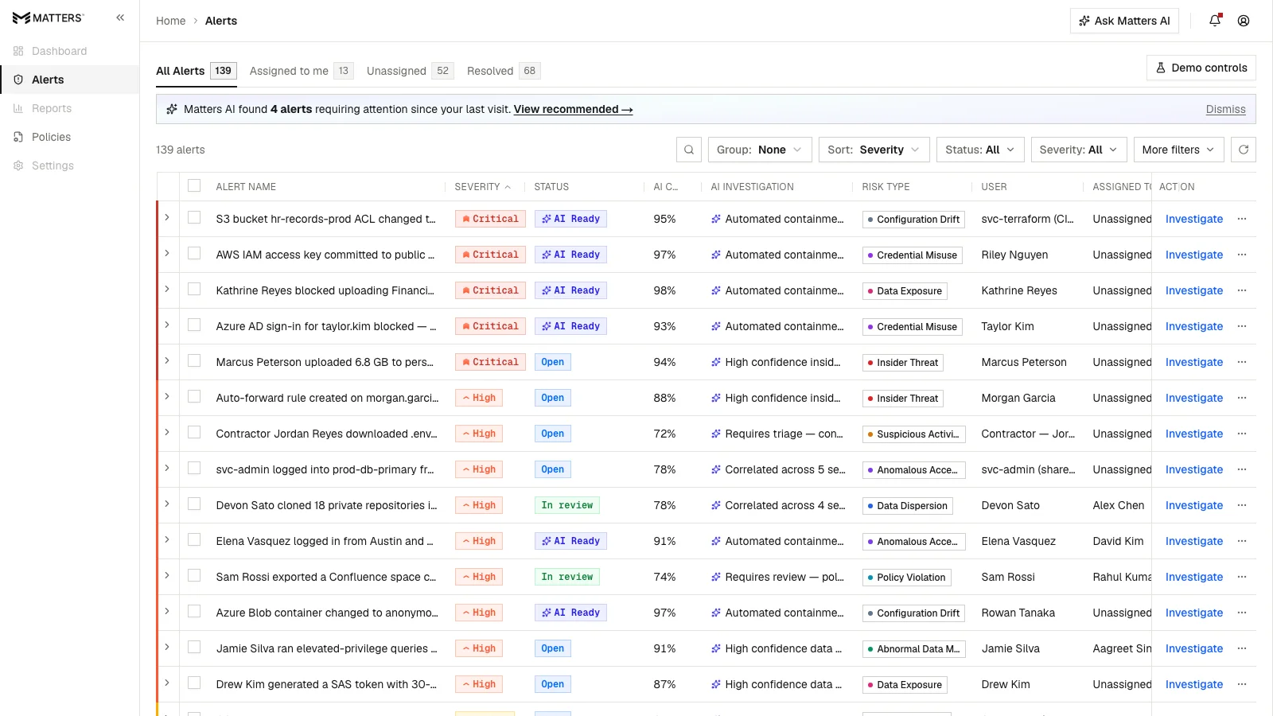Open row menu for Auto-forward rule alert
Screen dimensions: 1273x716
click(x=1242, y=398)
